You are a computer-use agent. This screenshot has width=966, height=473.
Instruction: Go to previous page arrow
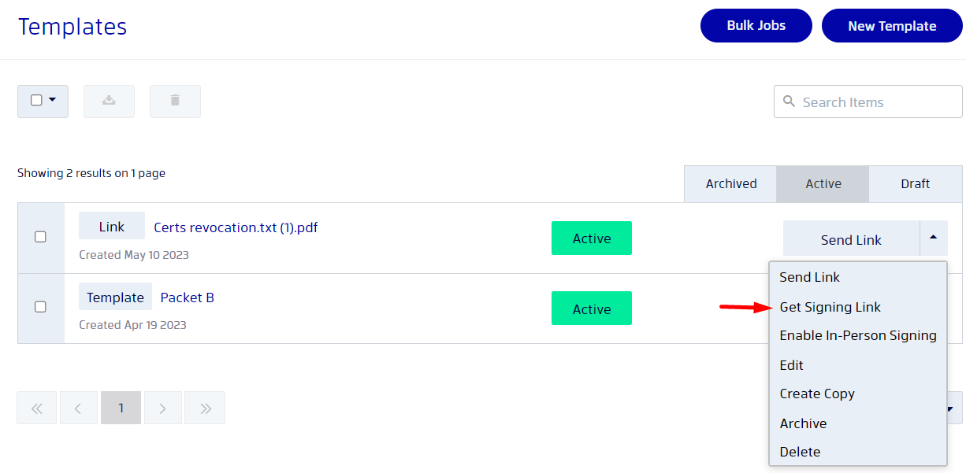pos(79,408)
